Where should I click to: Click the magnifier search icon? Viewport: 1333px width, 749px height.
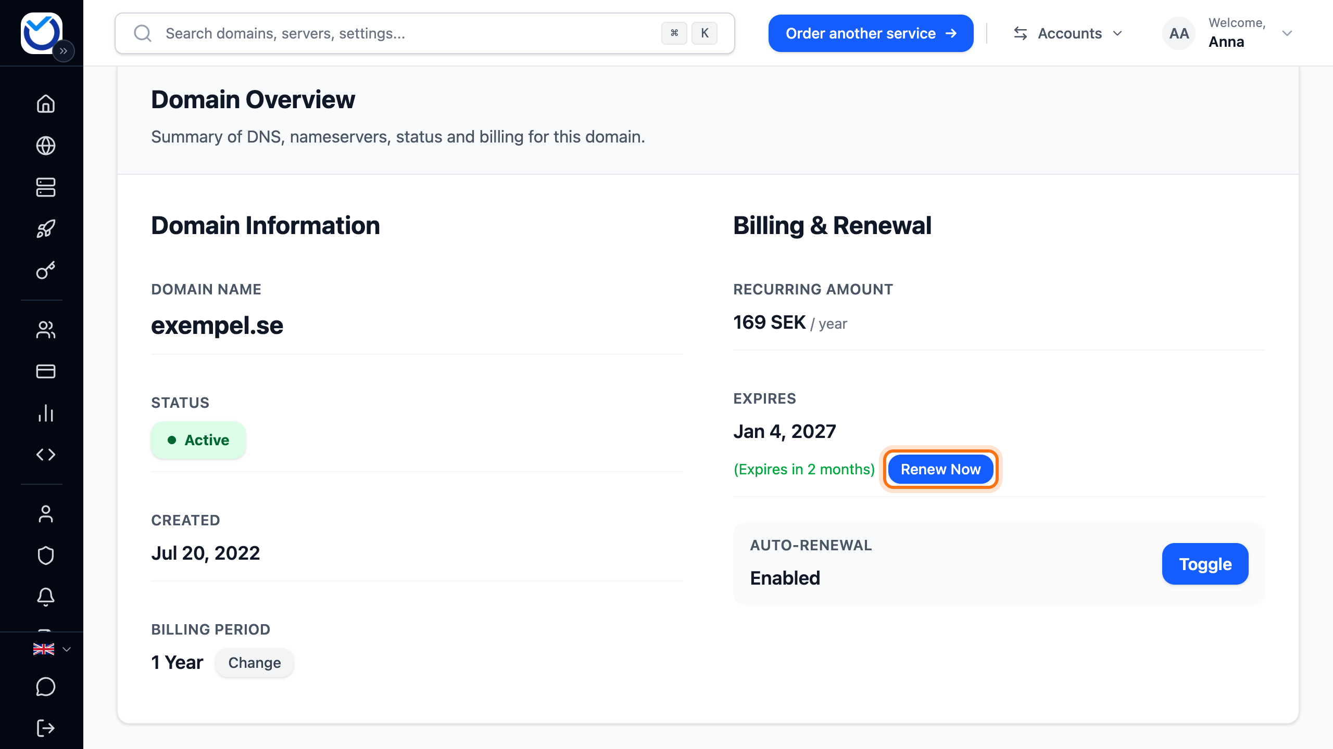142,33
